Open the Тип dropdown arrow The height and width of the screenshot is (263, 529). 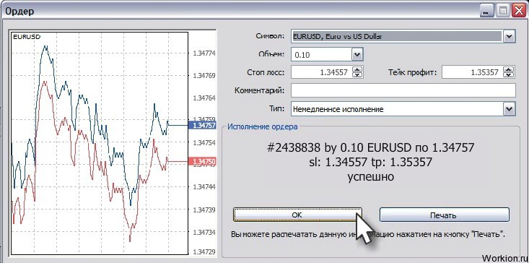pos(509,109)
